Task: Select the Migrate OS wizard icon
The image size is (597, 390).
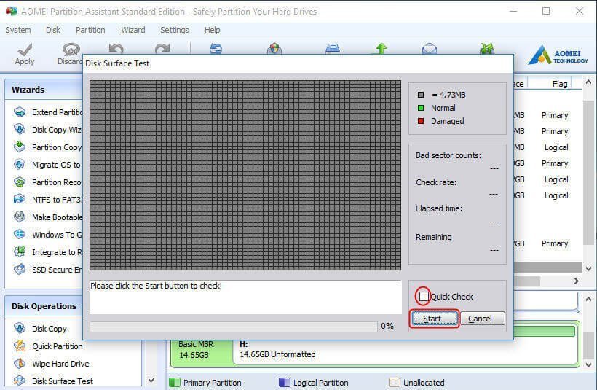Action: coord(20,164)
